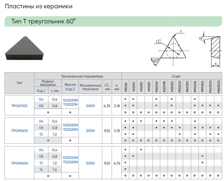Click the 6,35 I.C. value
This screenshot has width=224, height=181.
tap(107, 106)
